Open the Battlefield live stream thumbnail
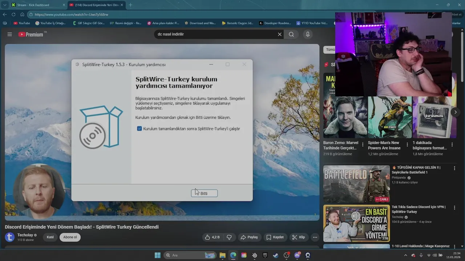 (x=356, y=184)
